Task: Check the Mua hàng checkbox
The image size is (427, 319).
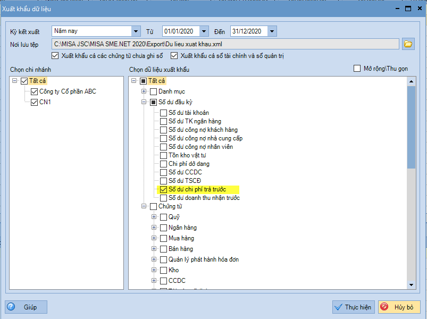Action: point(163,238)
